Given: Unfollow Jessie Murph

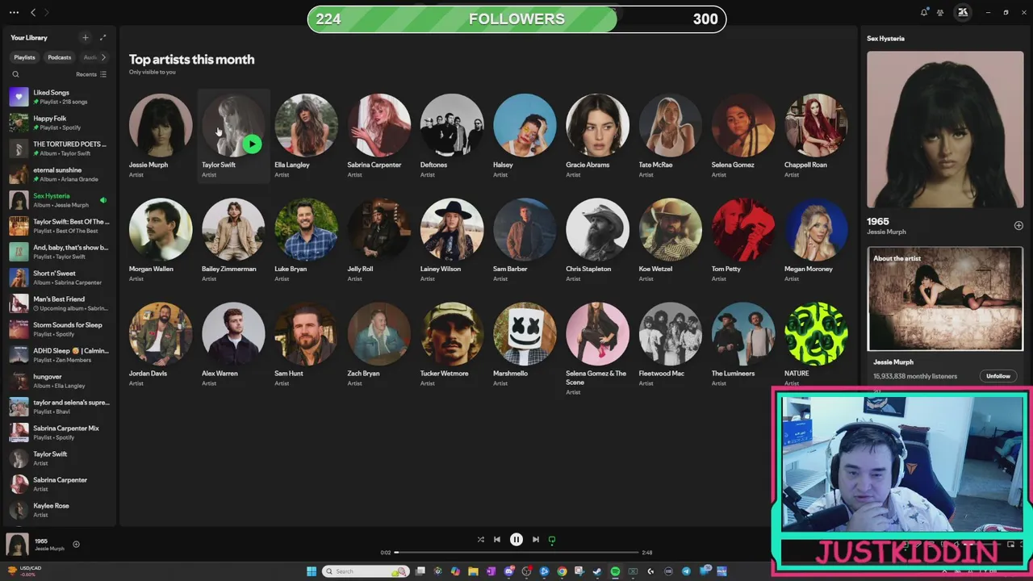Looking at the screenshot, I should (x=998, y=376).
